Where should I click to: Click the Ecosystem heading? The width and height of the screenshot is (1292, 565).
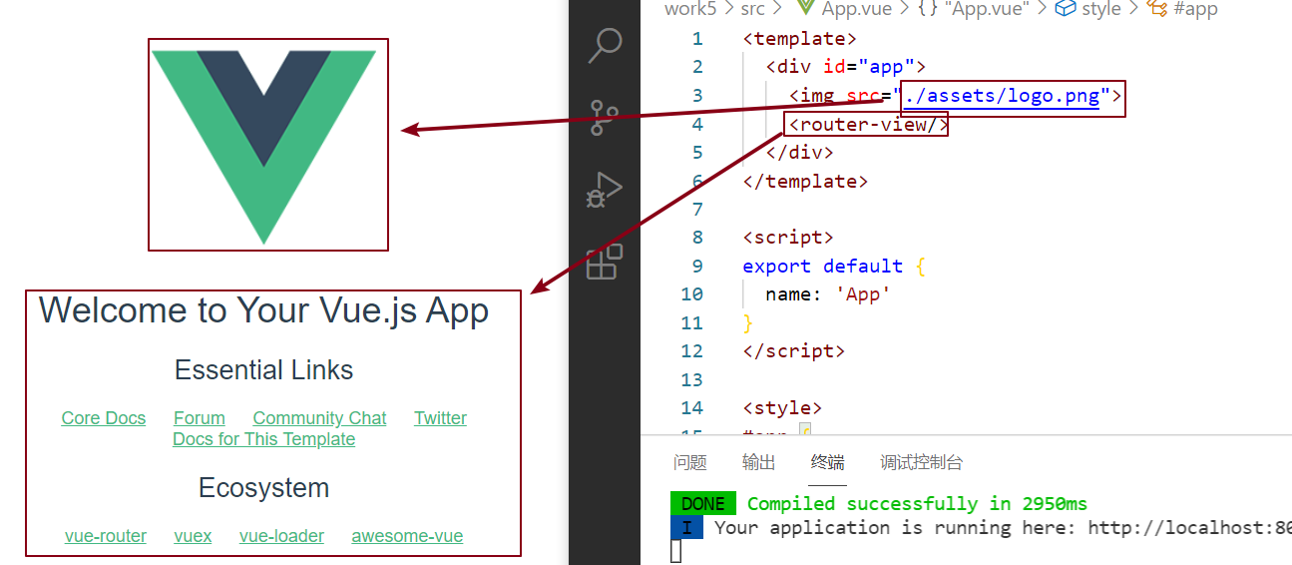263,488
